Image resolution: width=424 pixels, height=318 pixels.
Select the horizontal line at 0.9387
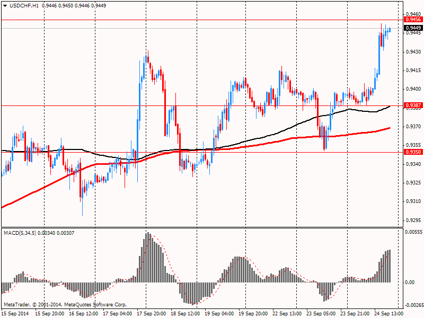pos(106,105)
